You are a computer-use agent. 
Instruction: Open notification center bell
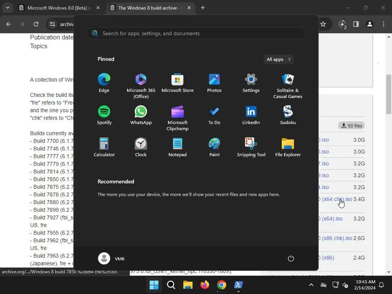(x=382, y=285)
